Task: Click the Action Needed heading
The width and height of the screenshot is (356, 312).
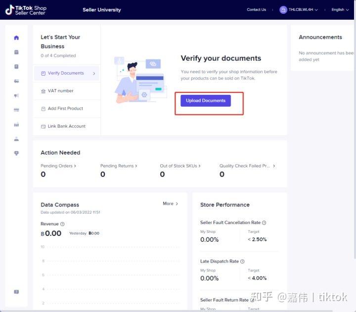Action: (x=60, y=153)
